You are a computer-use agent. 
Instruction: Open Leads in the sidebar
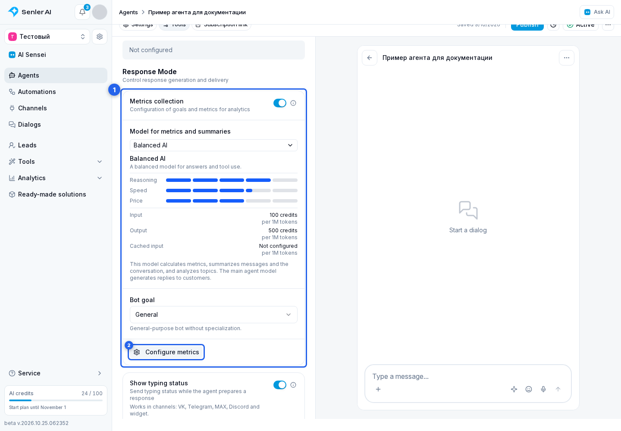(56, 145)
